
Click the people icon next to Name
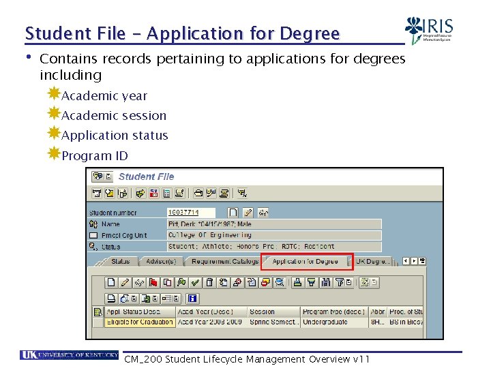93,224
